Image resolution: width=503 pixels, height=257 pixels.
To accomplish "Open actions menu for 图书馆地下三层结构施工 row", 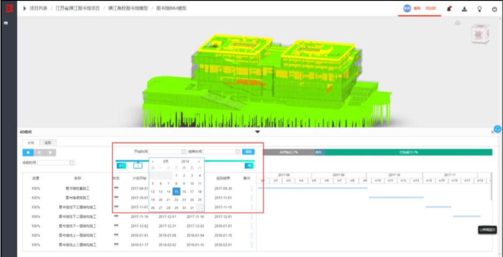I will tap(252, 207).
